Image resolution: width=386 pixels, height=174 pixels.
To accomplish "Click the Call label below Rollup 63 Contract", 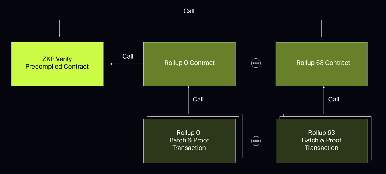I will click(x=334, y=99).
